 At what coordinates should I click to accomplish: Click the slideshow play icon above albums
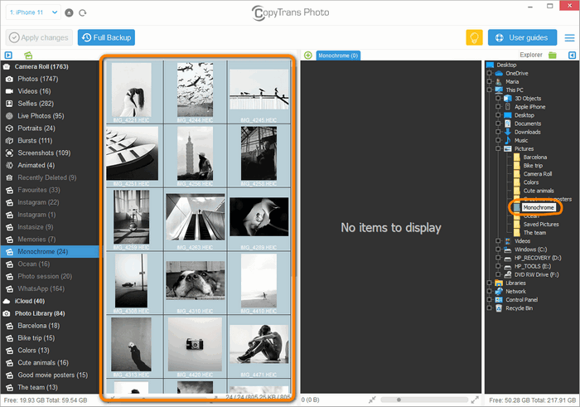(8, 56)
